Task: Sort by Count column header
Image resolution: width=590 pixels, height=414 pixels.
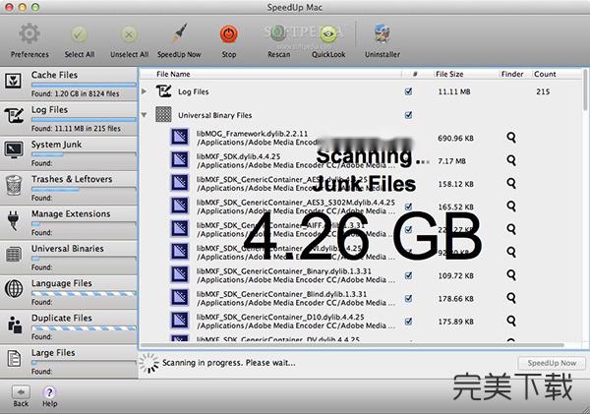Action: coord(545,74)
